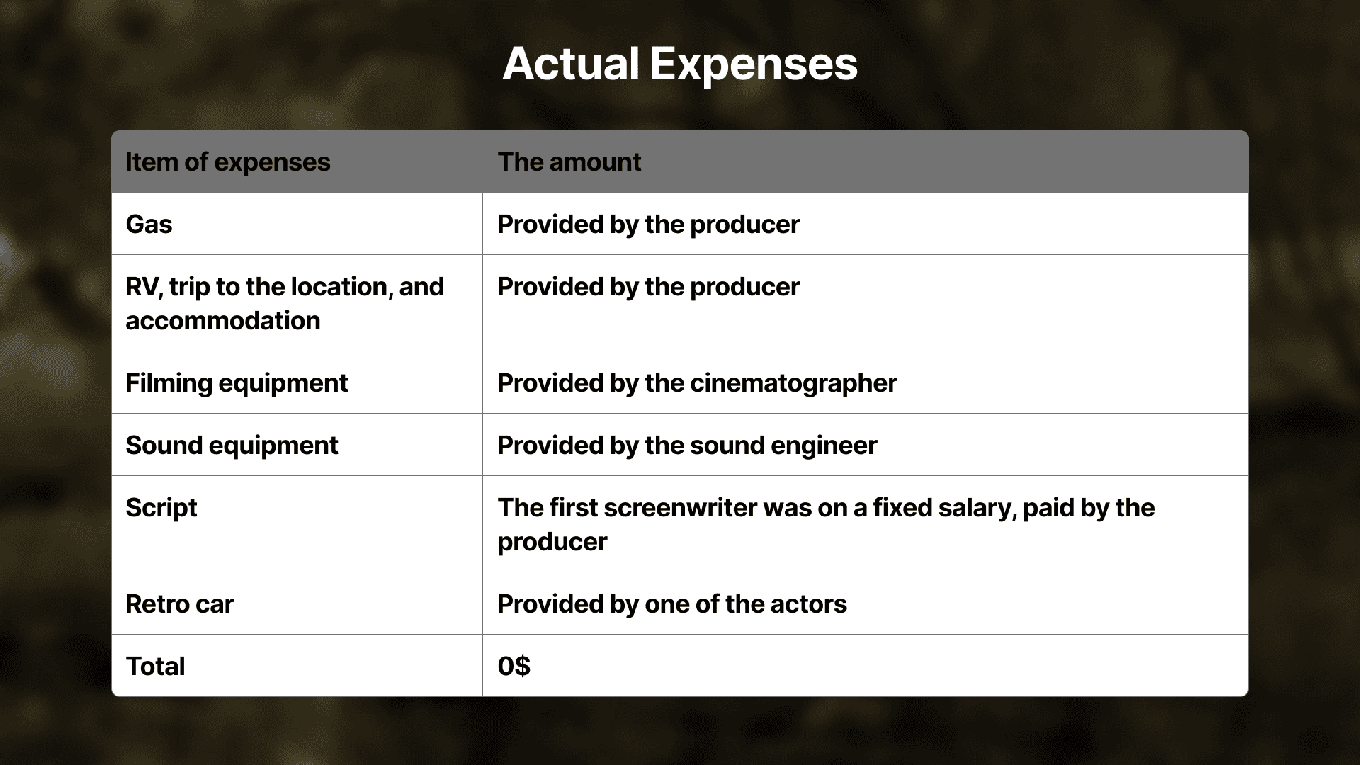Click the "Gas" expense cell
Viewport: 1360px width, 765px height.
click(x=149, y=225)
